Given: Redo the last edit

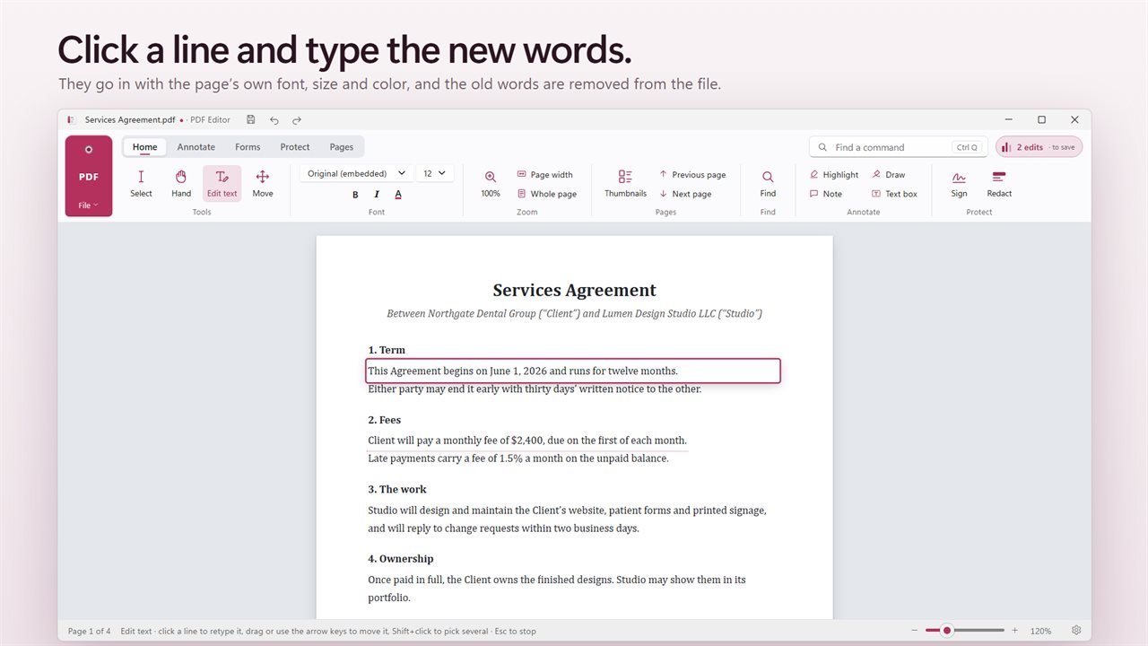Looking at the screenshot, I should point(297,119).
